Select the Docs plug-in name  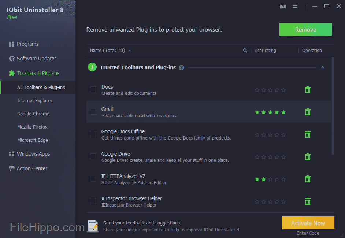click(107, 87)
